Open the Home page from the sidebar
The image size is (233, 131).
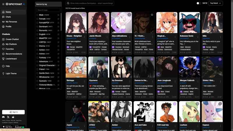point(13,12)
